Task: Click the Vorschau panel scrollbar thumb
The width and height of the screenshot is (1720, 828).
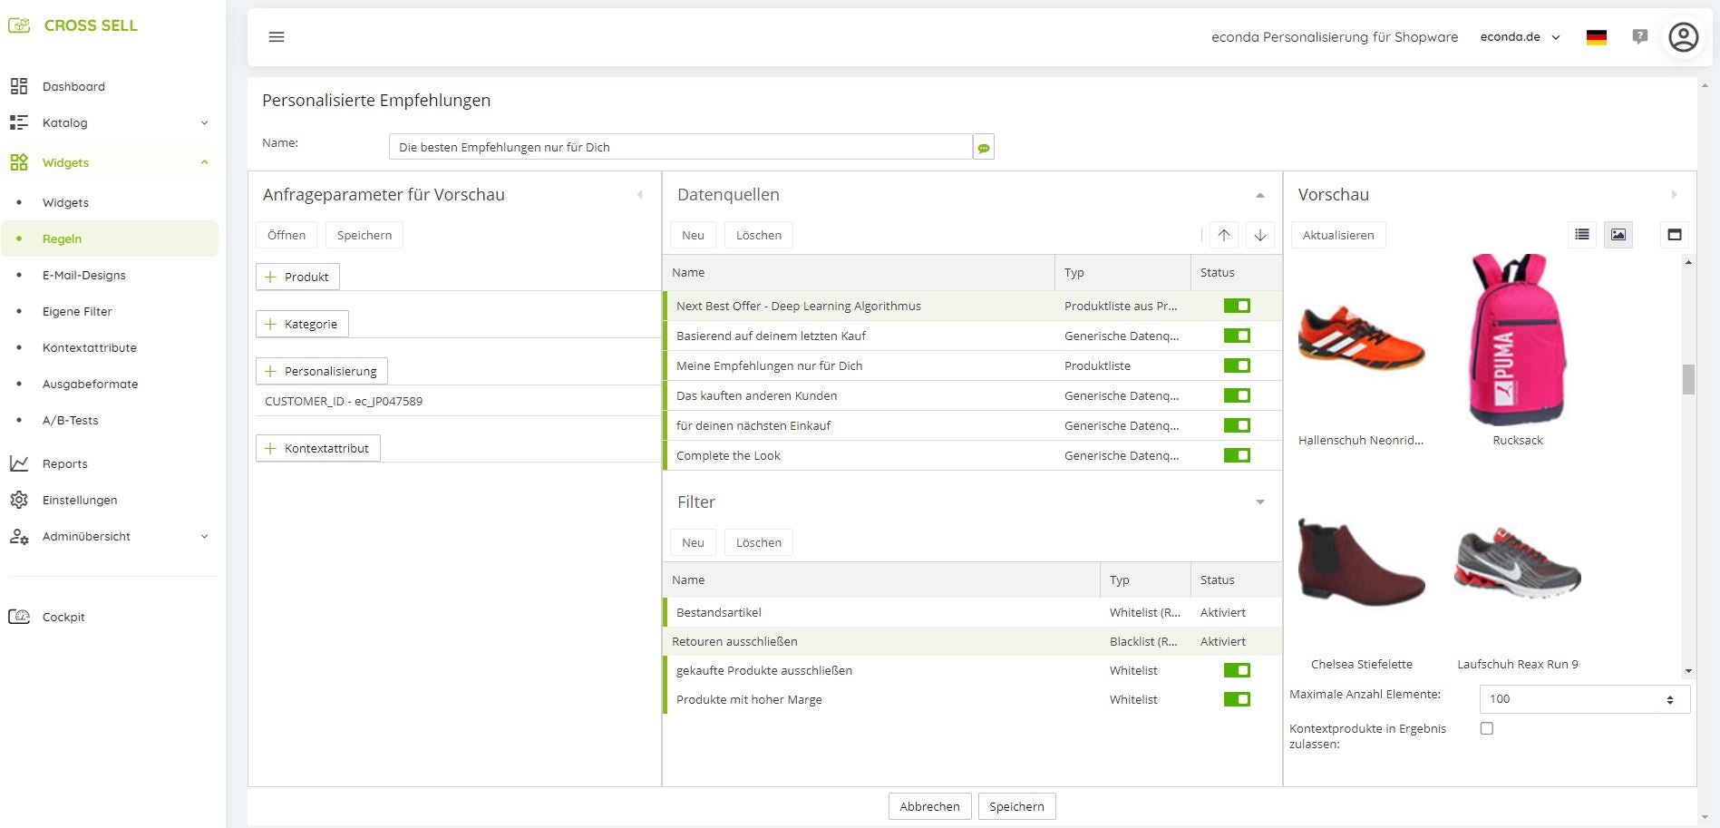Action: click(x=1688, y=379)
